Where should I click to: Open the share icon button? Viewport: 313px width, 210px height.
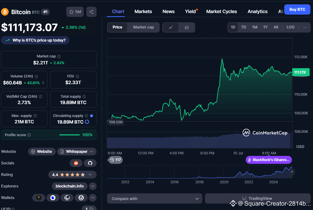91,12
